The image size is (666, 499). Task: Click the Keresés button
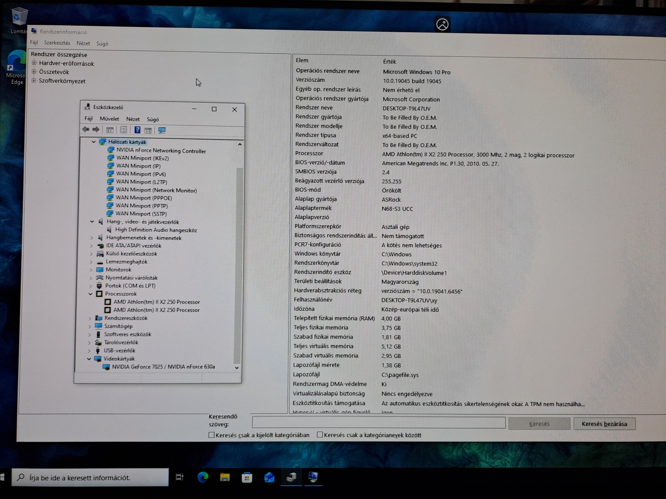(x=539, y=424)
